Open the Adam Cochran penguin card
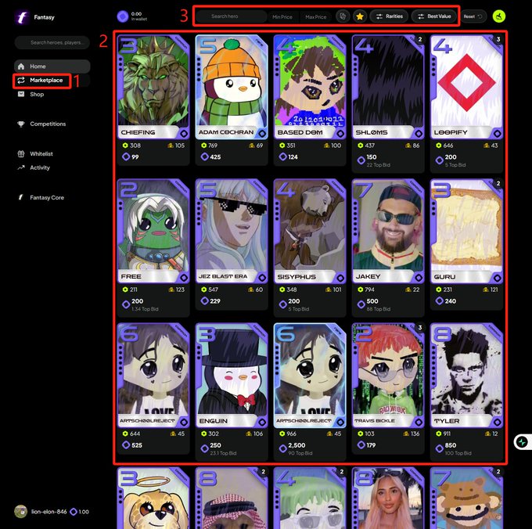Image resolution: width=532 pixels, height=529 pixels. point(232,87)
